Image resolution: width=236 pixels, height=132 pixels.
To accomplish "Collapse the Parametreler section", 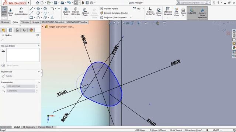I will (39, 82).
